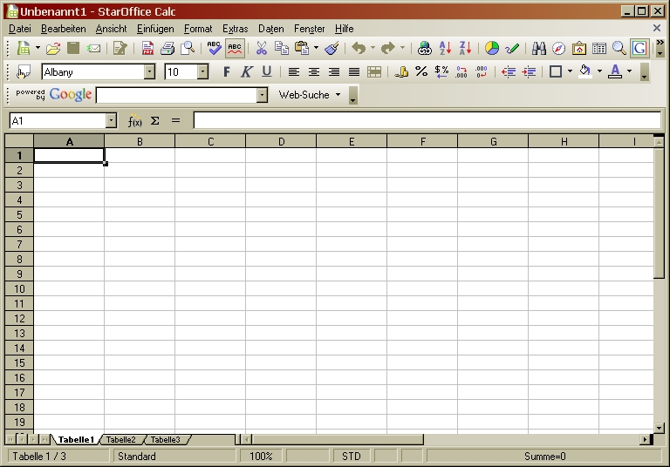Click the background color paint bucket
The width and height of the screenshot is (670, 467).
pos(585,71)
